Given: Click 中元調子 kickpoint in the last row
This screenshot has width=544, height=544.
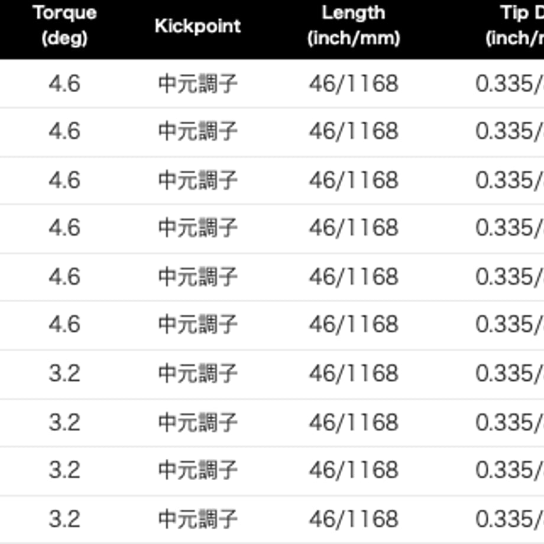Looking at the screenshot, I should tap(197, 519).
